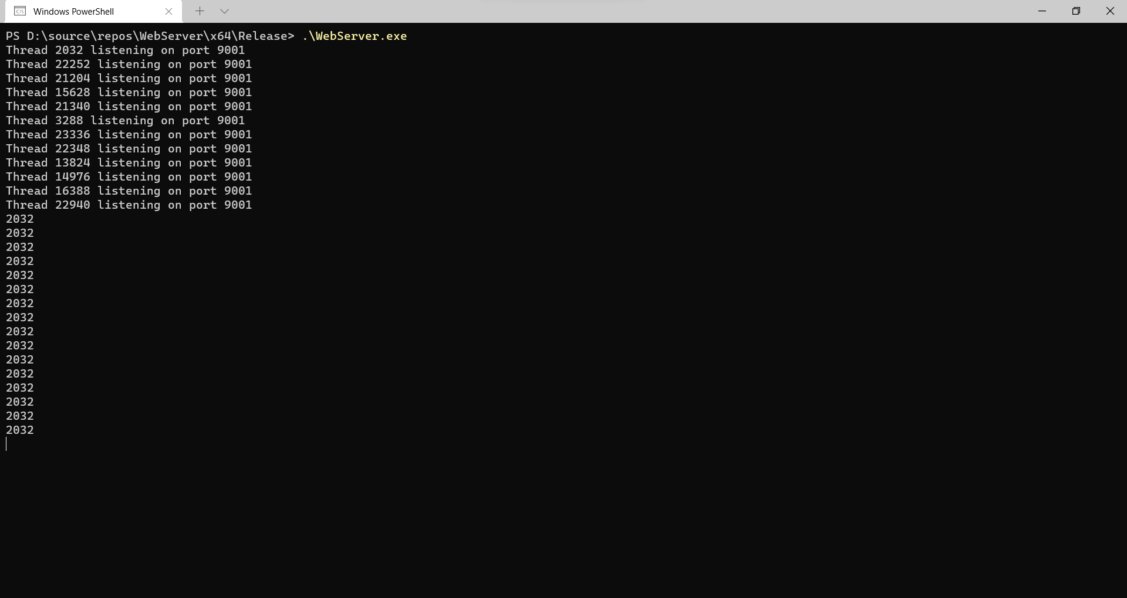Click the last 2032 output line
The height and width of the screenshot is (598, 1127).
(20, 430)
